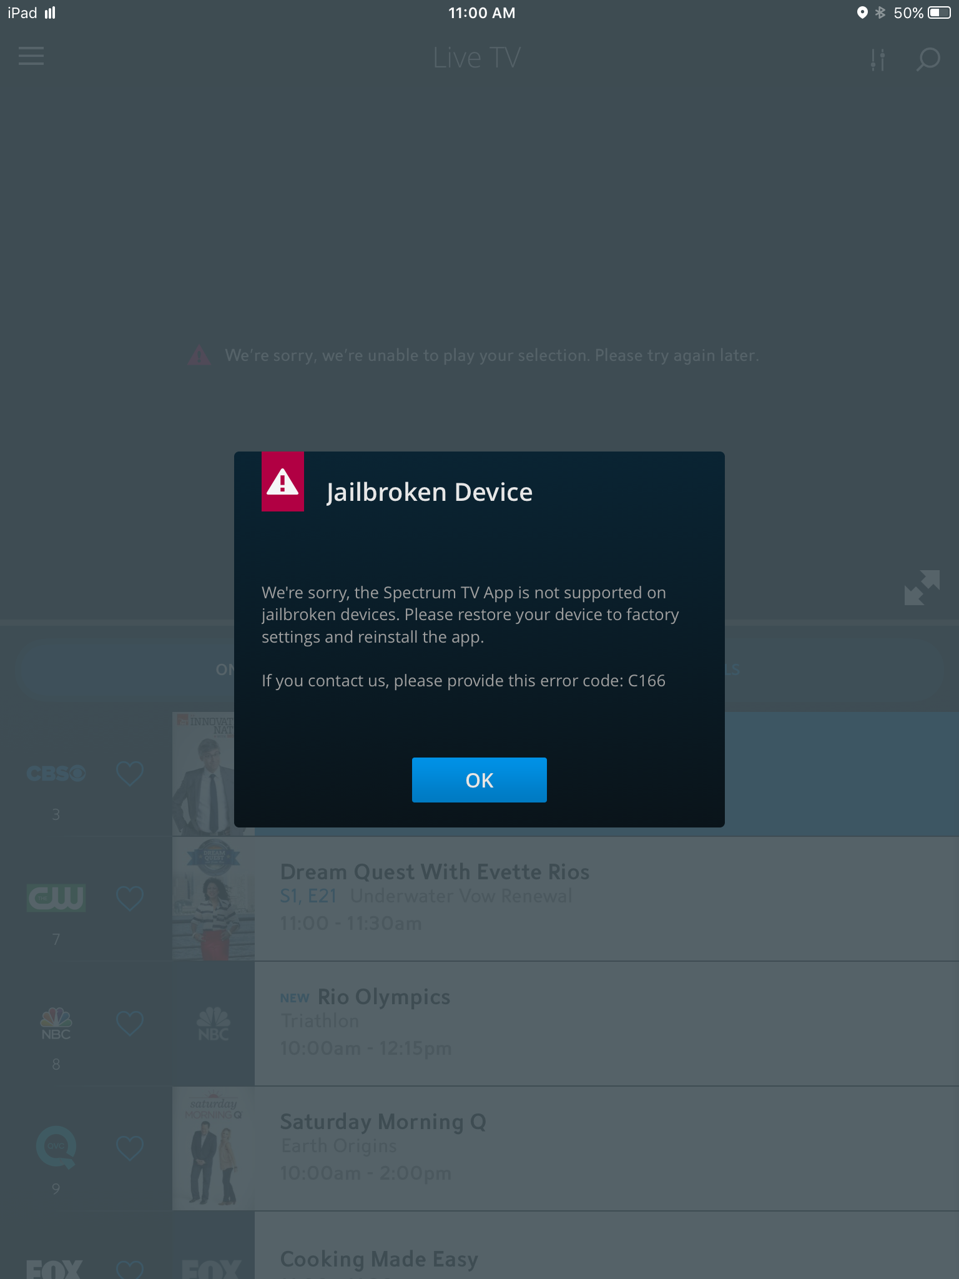This screenshot has height=1279, width=959.
Task: Select the QVC channel logo
Action: coord(56,1147)
